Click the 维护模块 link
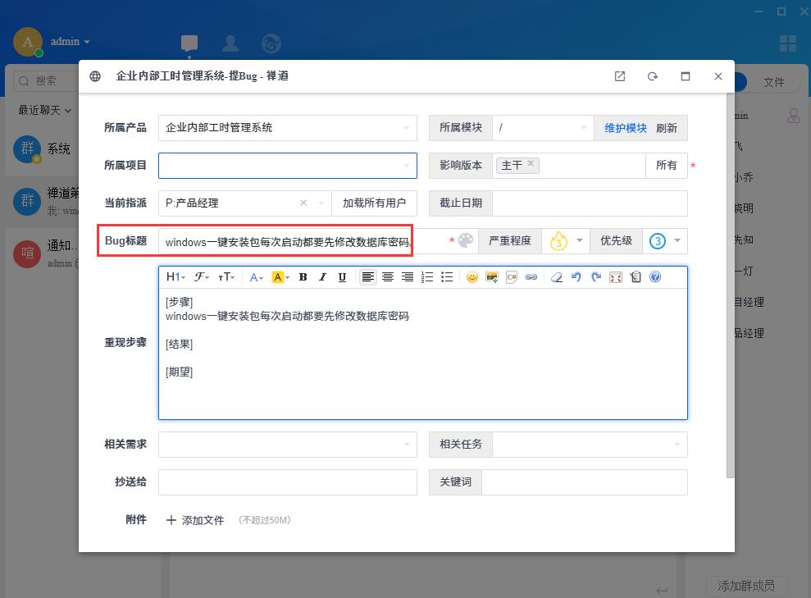 tap(626, 128)
